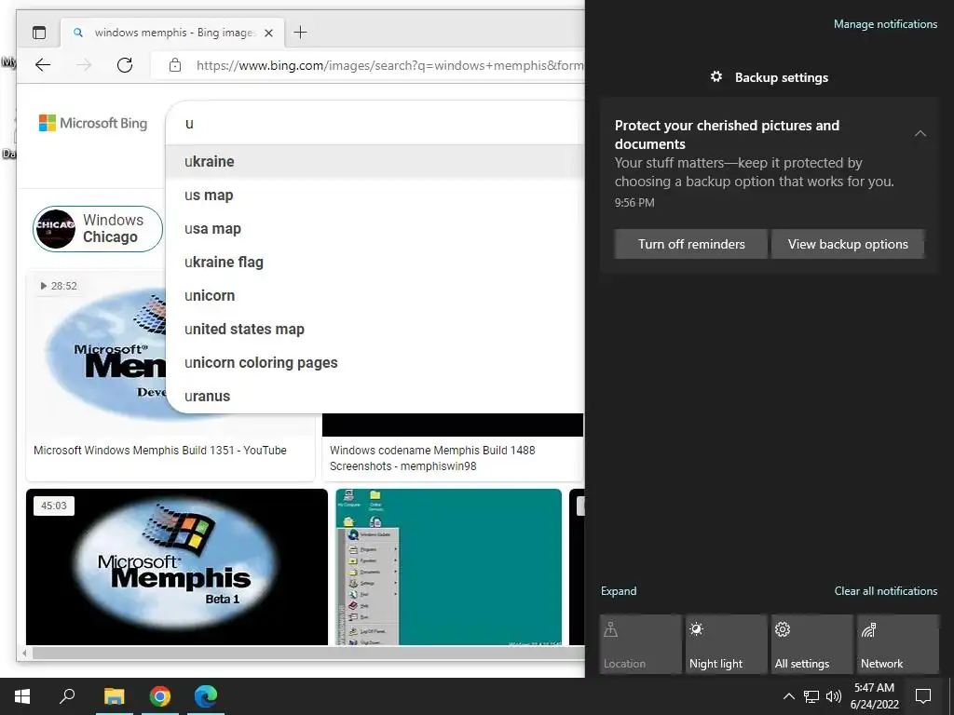The height and width of the screenshot is (715, 954).
Task: Open the Windows Start menu
Action: tap(22, 696)
